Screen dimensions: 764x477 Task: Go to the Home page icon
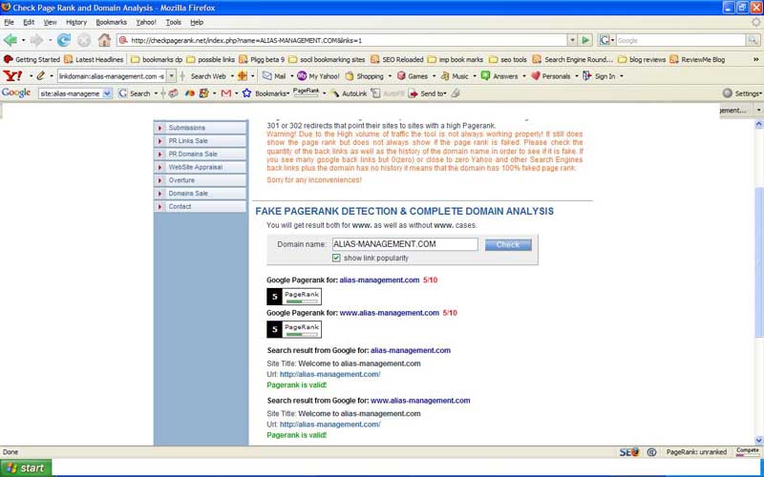pyautogui.click(x=104, y=40)
